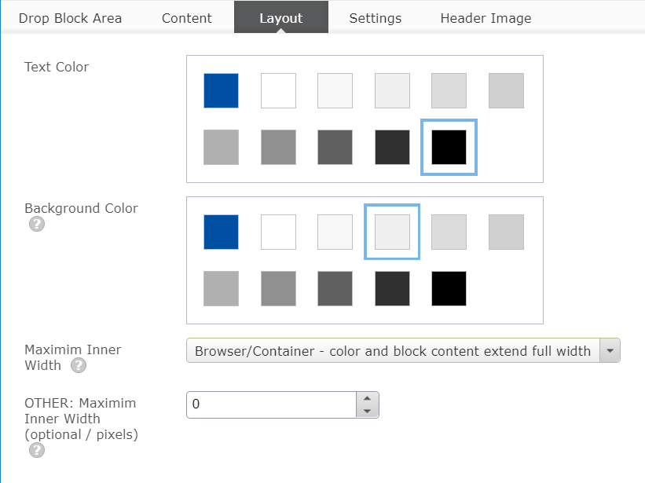Viewport: 645px width, 483px height.
Task: Go to the Settings tab
Action: click(x=376, y=18)
